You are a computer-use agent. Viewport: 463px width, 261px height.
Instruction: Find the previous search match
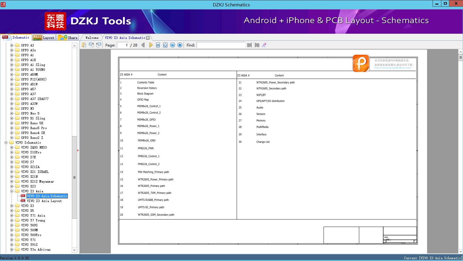[250, 45]
